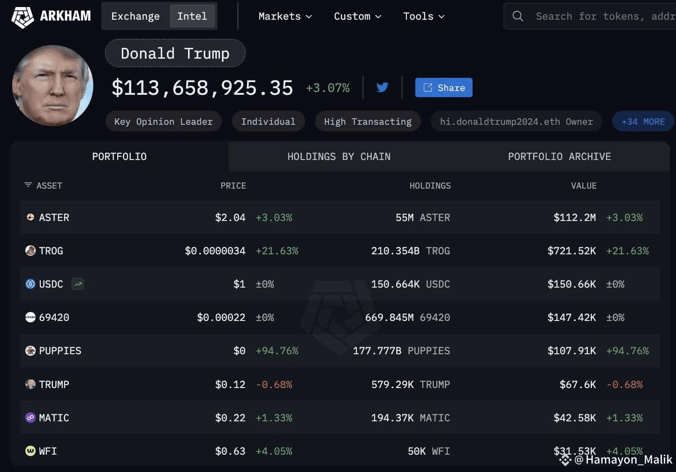Click the PUPPIES asset name
The image size is (676, 472).
point(60,350)
